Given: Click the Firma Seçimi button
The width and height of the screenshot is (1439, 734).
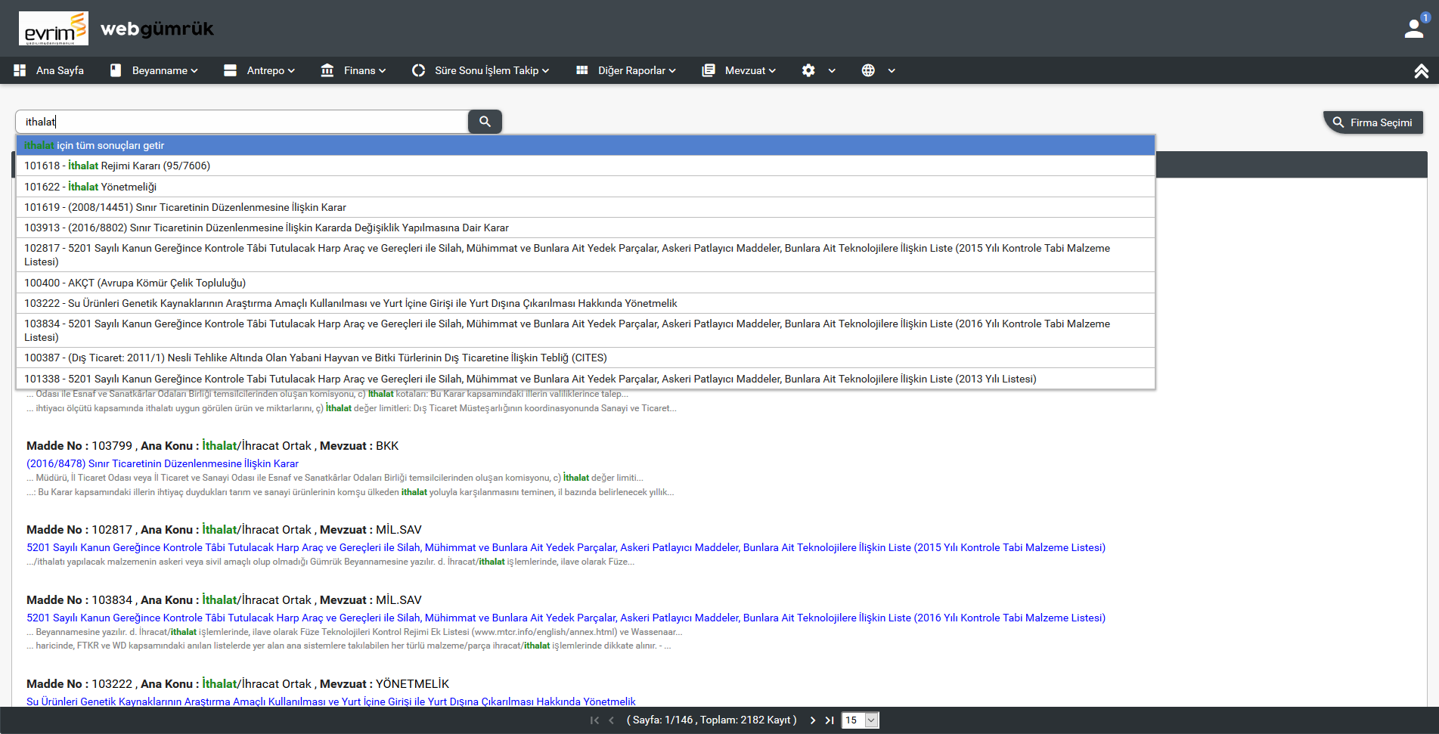Looking at the screenshot, I should [1373, 122].
